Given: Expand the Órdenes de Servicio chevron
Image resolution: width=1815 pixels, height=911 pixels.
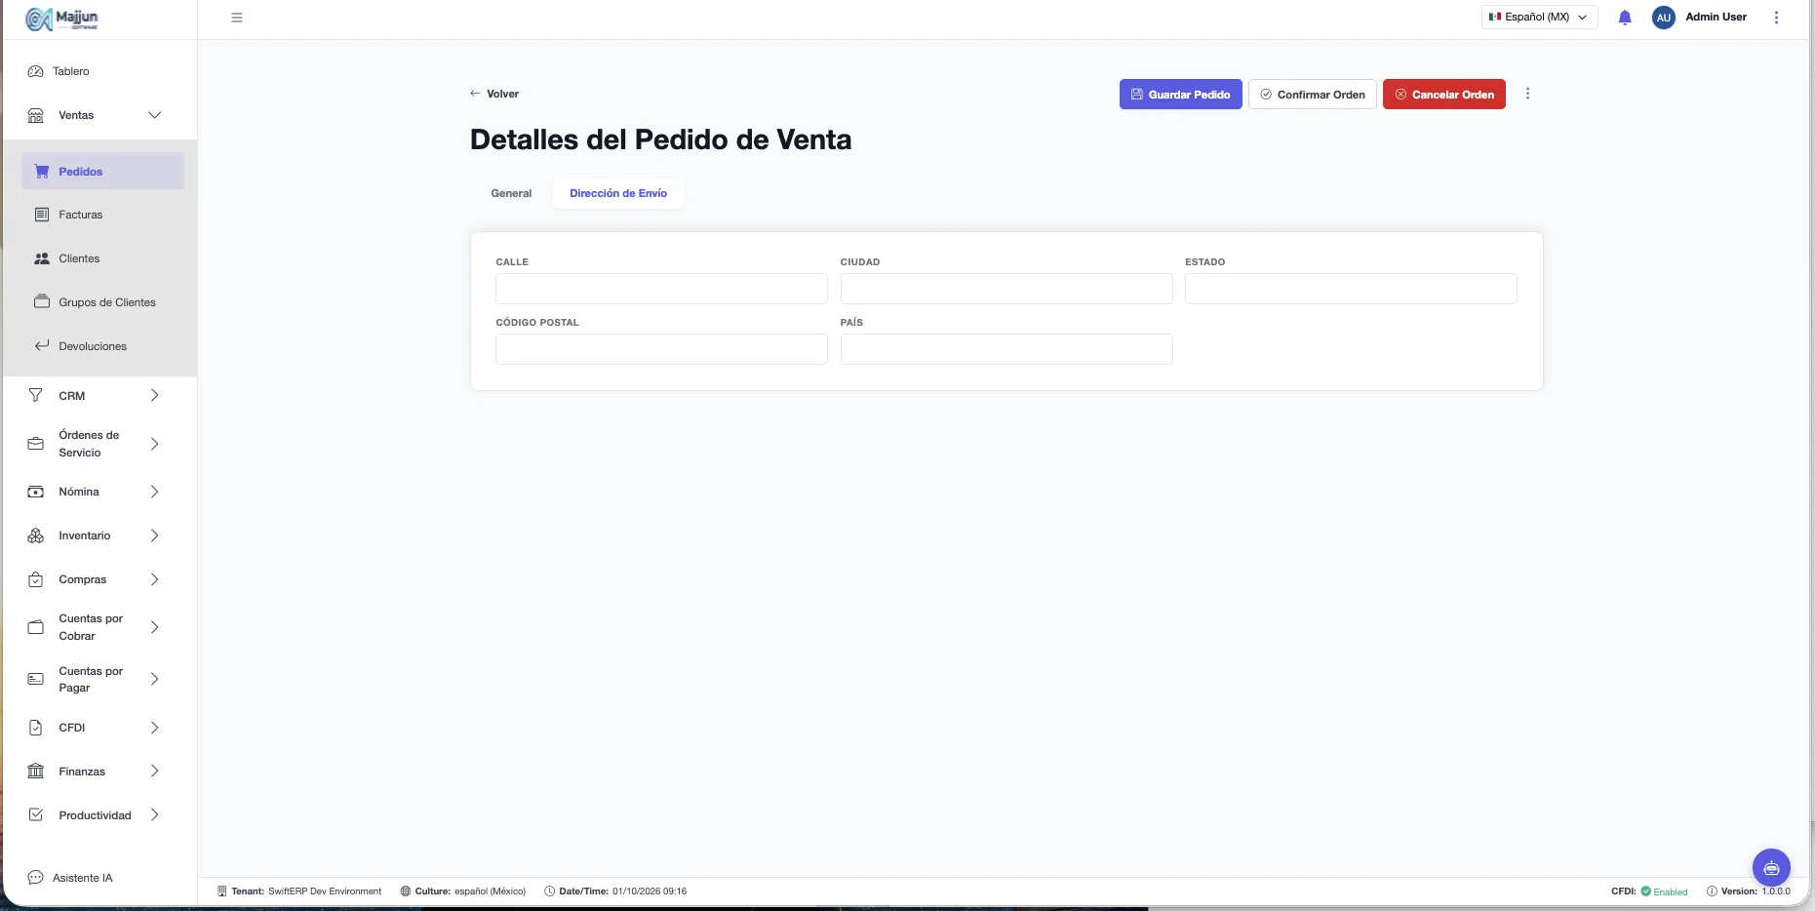Looking at the screenshot, I should tap(154, 444).
